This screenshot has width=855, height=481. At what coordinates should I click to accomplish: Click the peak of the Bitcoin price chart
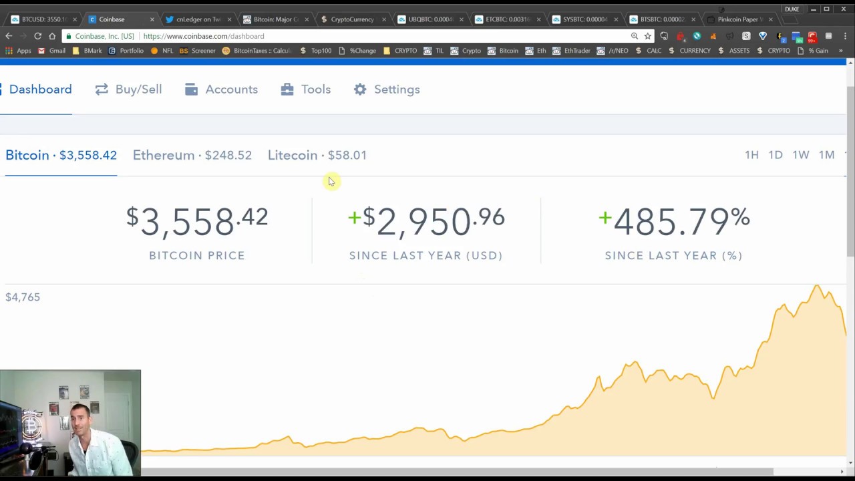tap(817, 287)
